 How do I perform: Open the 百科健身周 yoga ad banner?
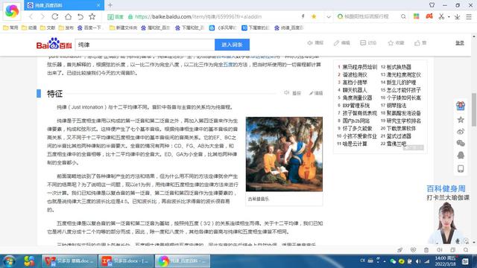click(x=448, y=214)
